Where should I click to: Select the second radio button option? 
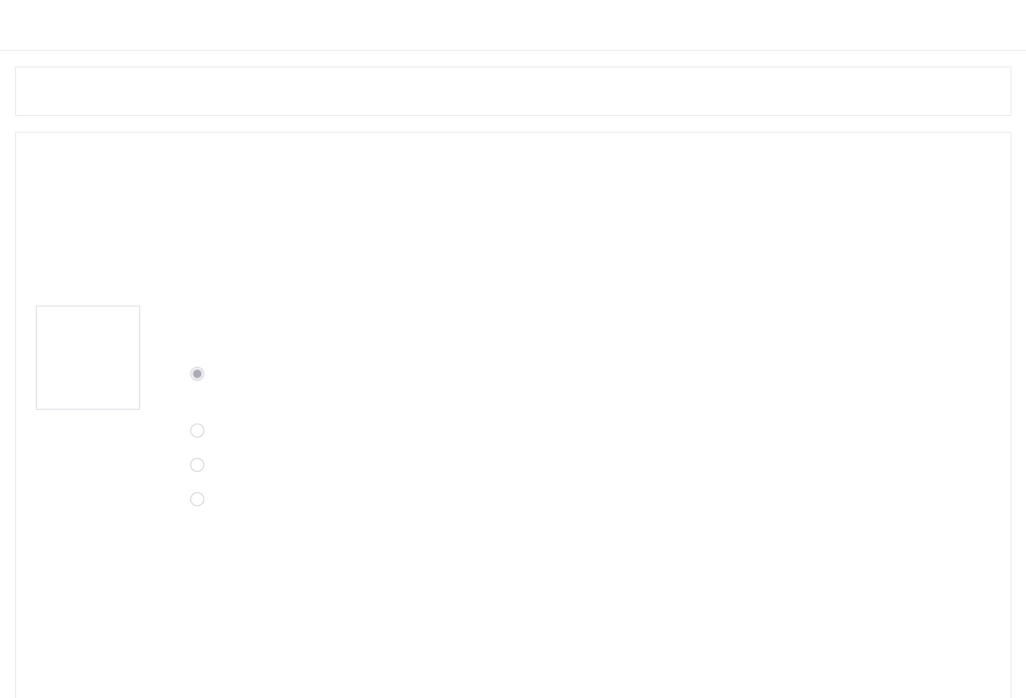click(x=197, y=430)
